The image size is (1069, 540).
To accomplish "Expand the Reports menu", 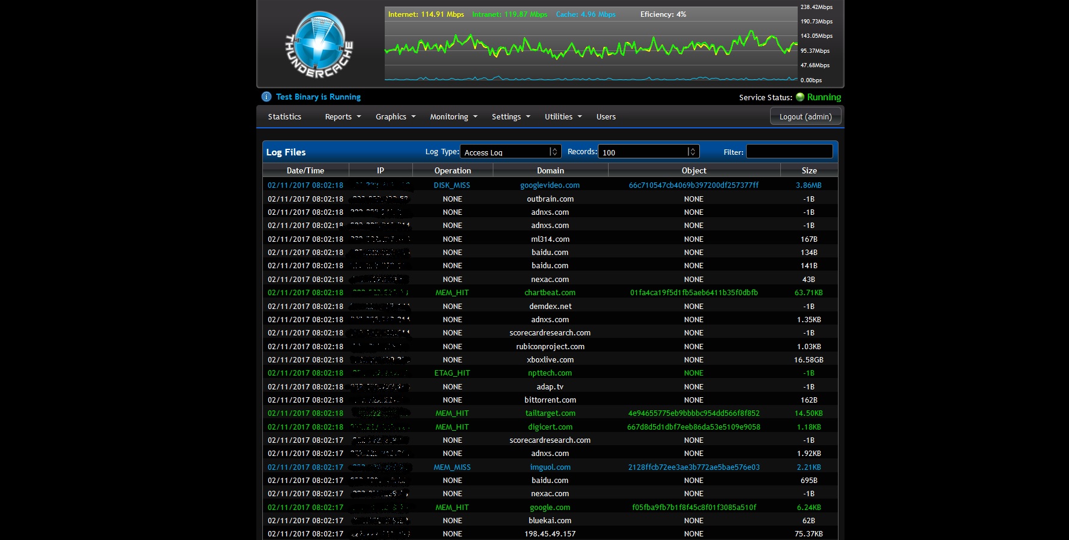I will 343,116.
